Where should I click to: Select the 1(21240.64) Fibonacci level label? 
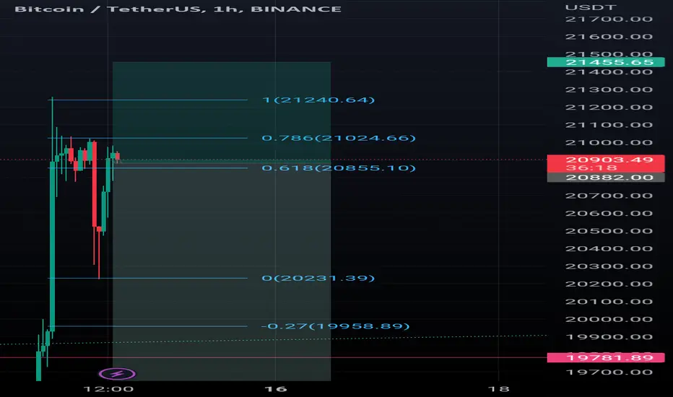pos(318,100)
